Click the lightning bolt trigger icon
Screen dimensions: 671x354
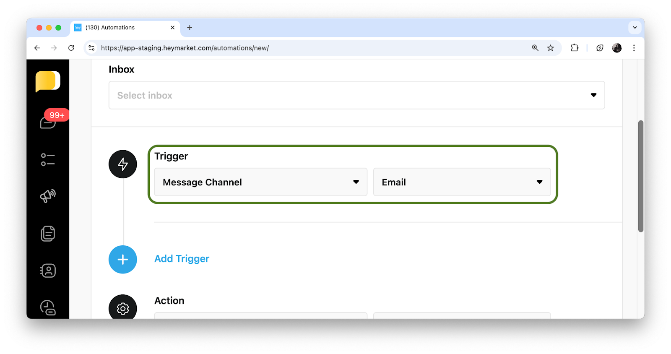coord(123,164)
